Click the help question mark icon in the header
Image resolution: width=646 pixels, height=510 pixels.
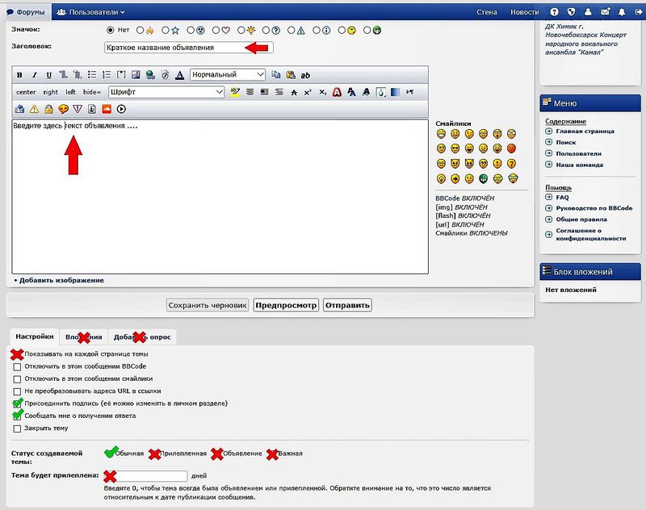click(554, 12)
